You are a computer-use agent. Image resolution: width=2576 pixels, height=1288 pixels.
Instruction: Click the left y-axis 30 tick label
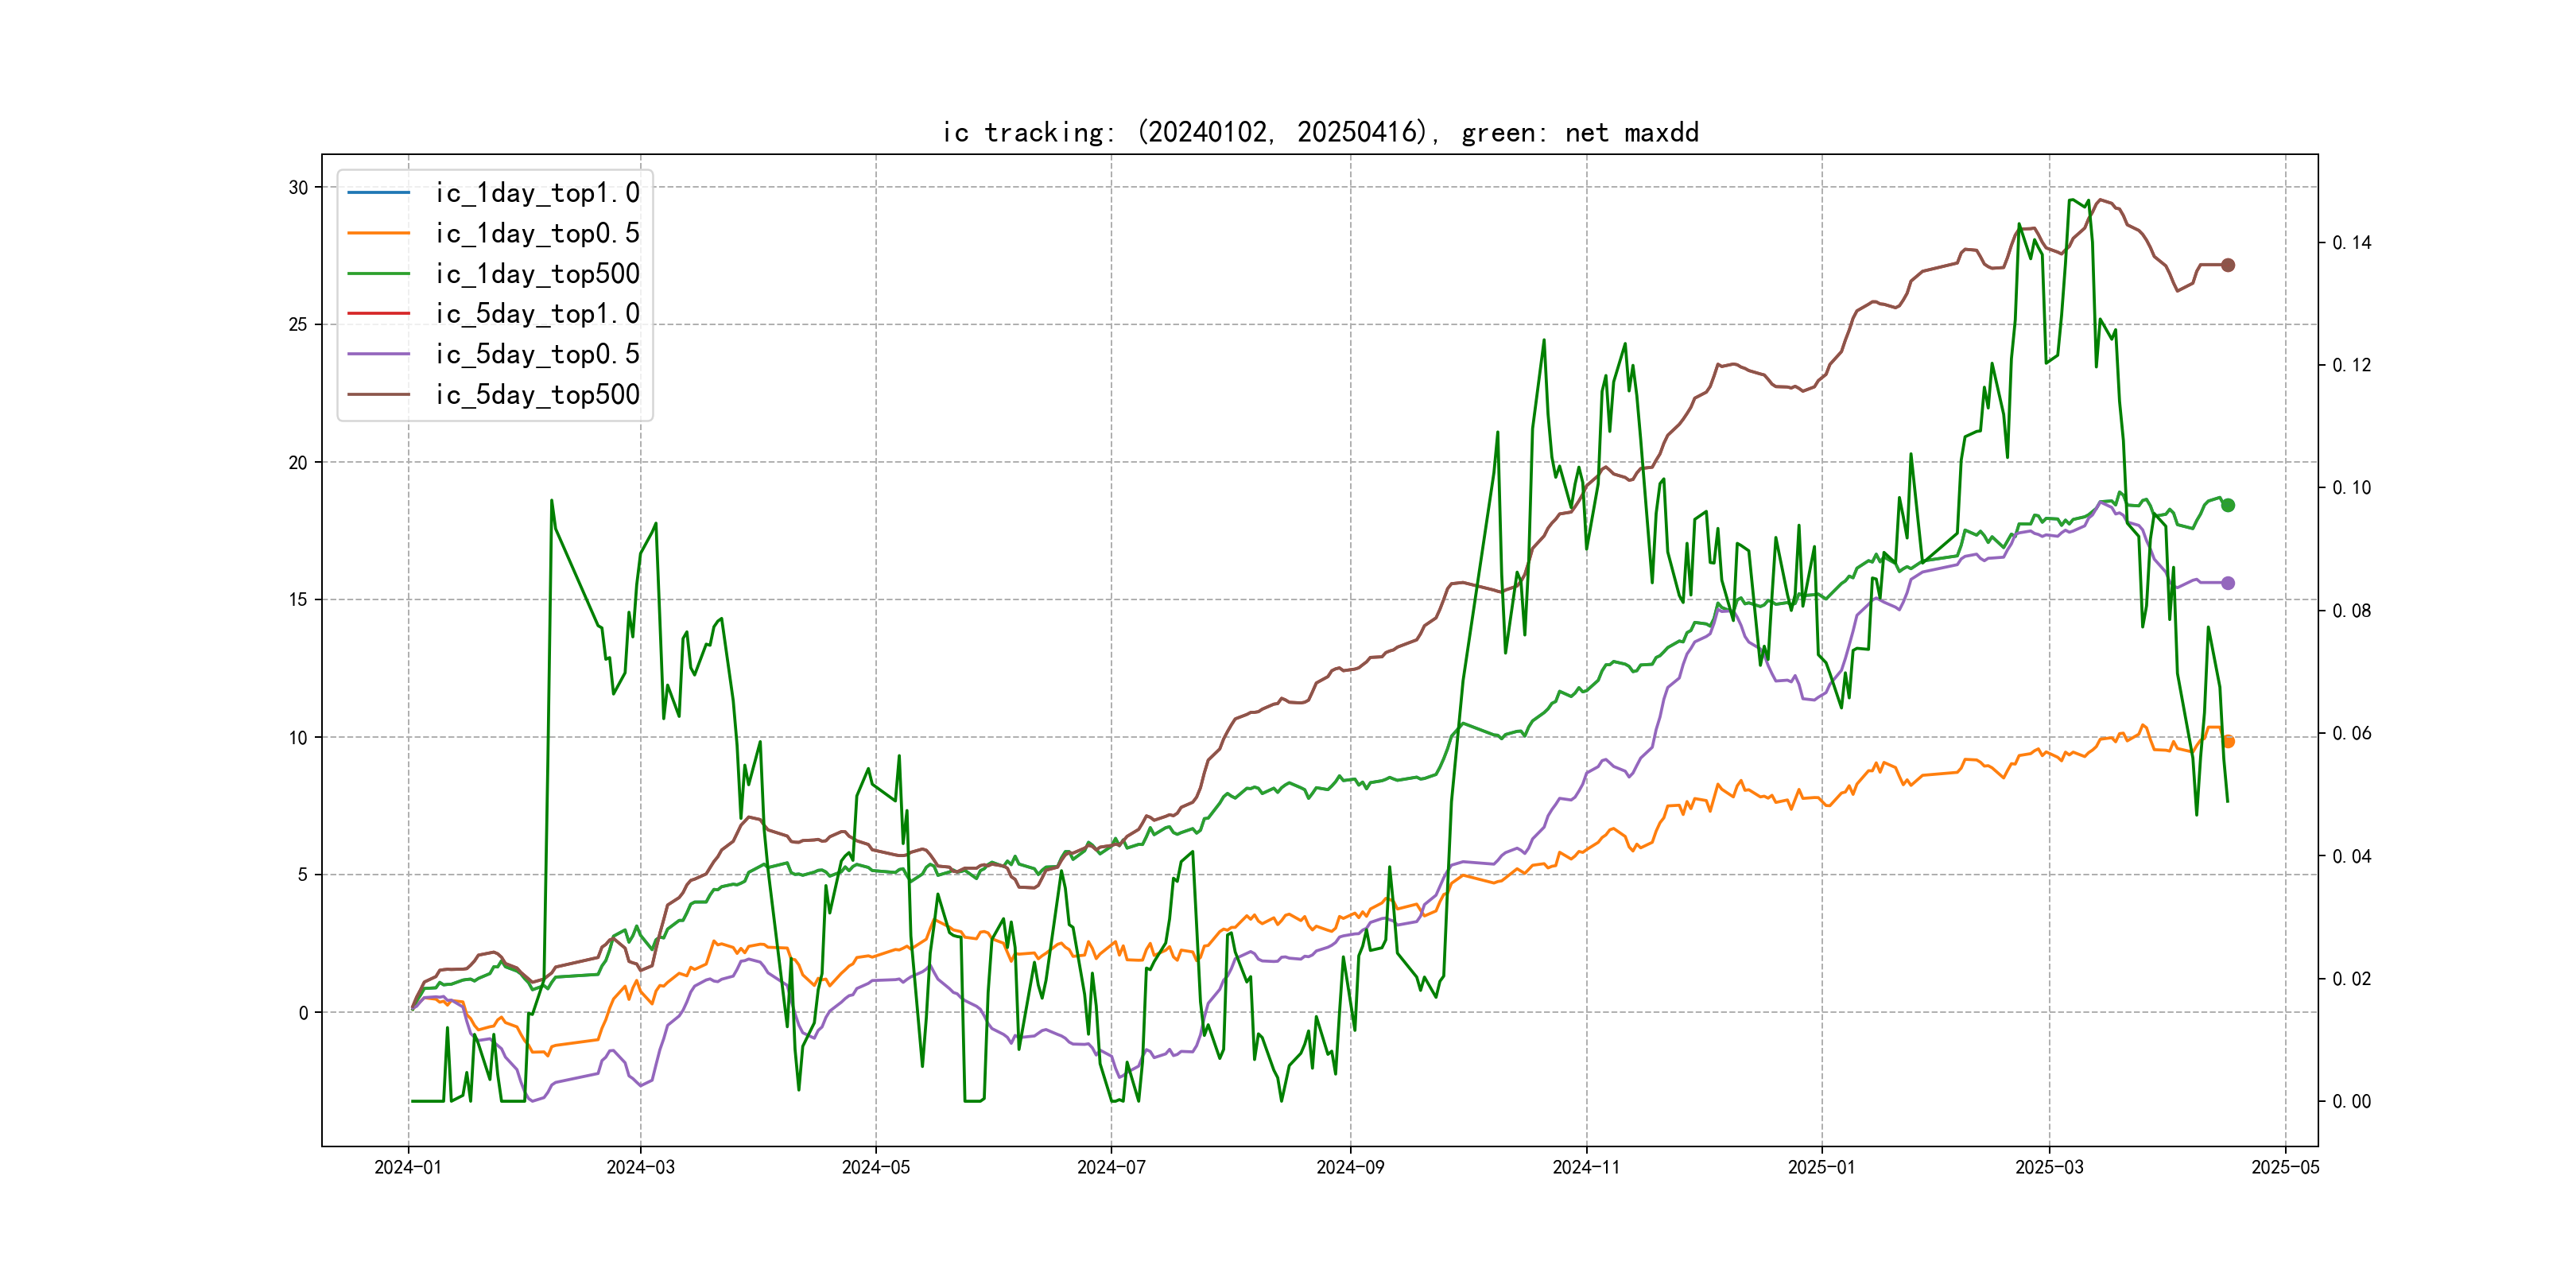pyautogui.click(x=298, y=188)
